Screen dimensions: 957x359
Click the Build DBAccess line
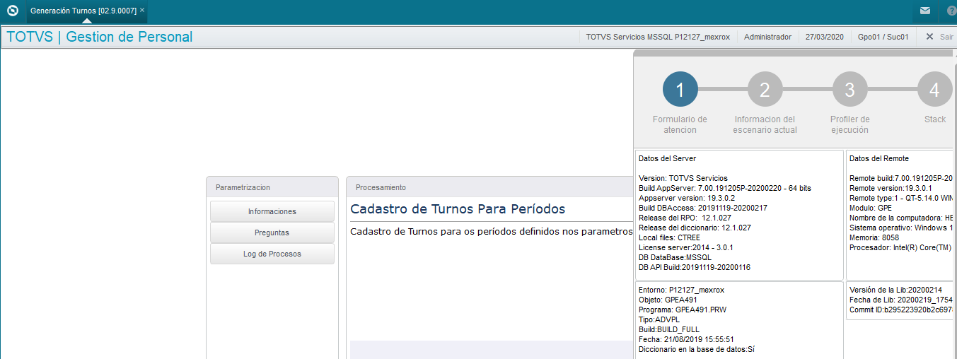[x=703, y=208]
